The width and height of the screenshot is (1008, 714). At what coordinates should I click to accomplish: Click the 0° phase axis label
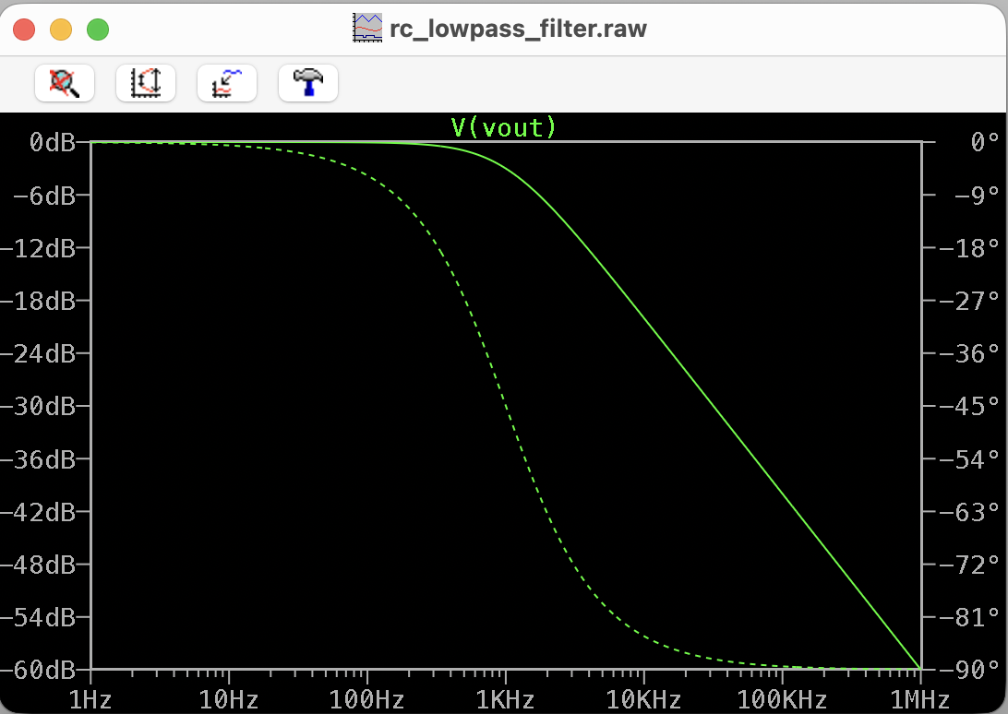(985, 141)
